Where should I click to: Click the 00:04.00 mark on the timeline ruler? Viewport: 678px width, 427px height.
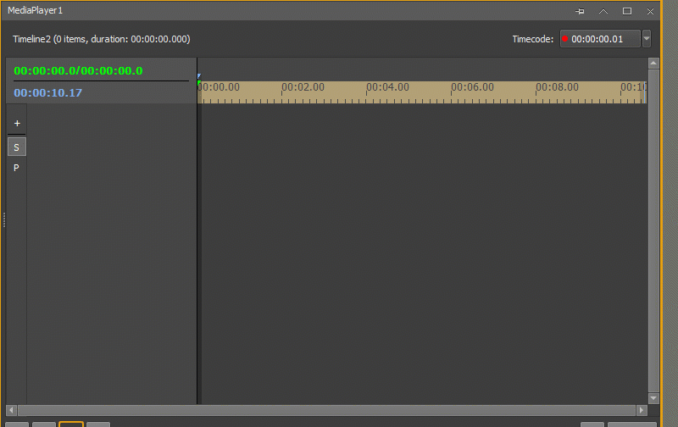[387, 87]
